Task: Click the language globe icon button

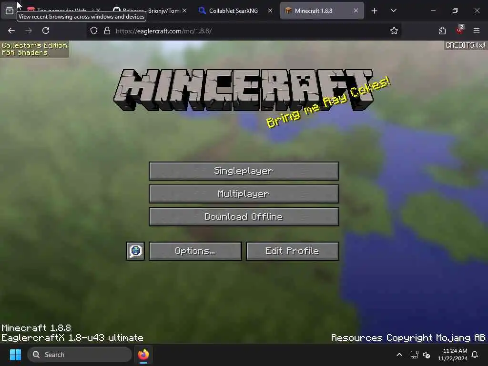Action: tap(135, 251)
